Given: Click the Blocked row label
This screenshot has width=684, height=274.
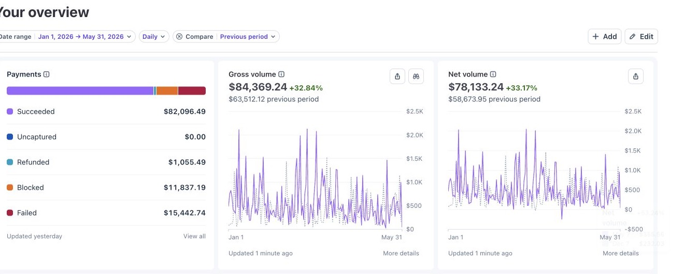Looking at the screenshot, I should pyautogui.click(x=31, y=188).
